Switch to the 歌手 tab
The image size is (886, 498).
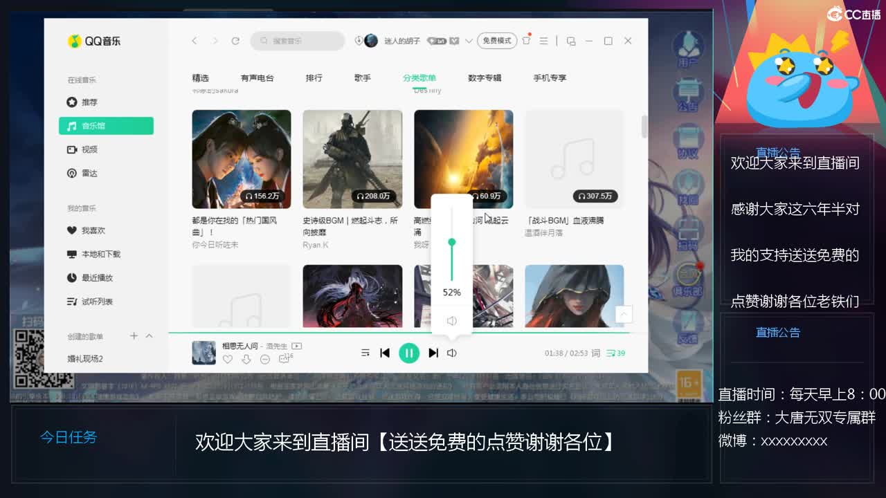(363, 78)
